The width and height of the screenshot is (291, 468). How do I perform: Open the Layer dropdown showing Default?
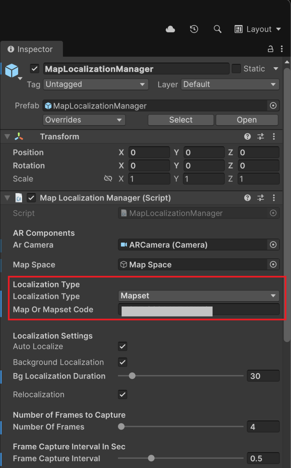(x=230, y=84)
